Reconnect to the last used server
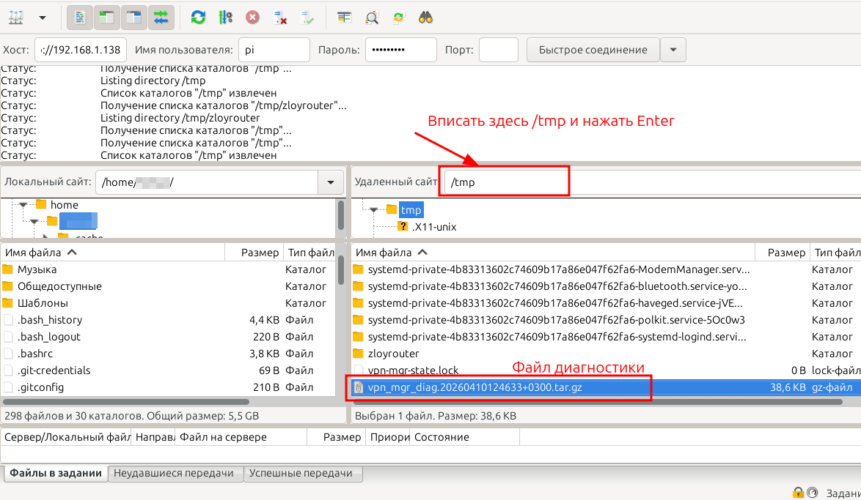This screenshot has height=500, width=861. [307, 17]
